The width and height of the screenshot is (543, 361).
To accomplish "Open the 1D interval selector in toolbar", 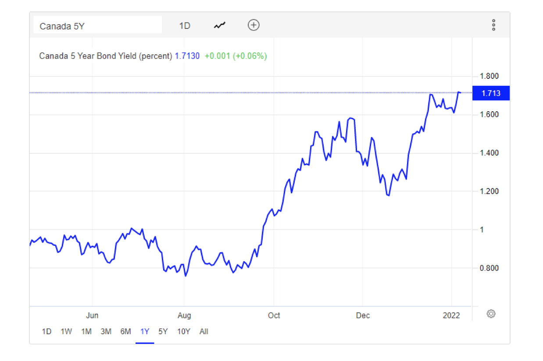I will 185,26.
